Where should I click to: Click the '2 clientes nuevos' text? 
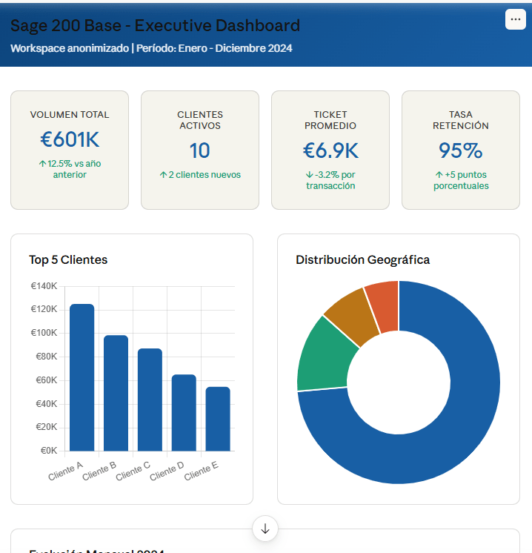coord(200,175)
